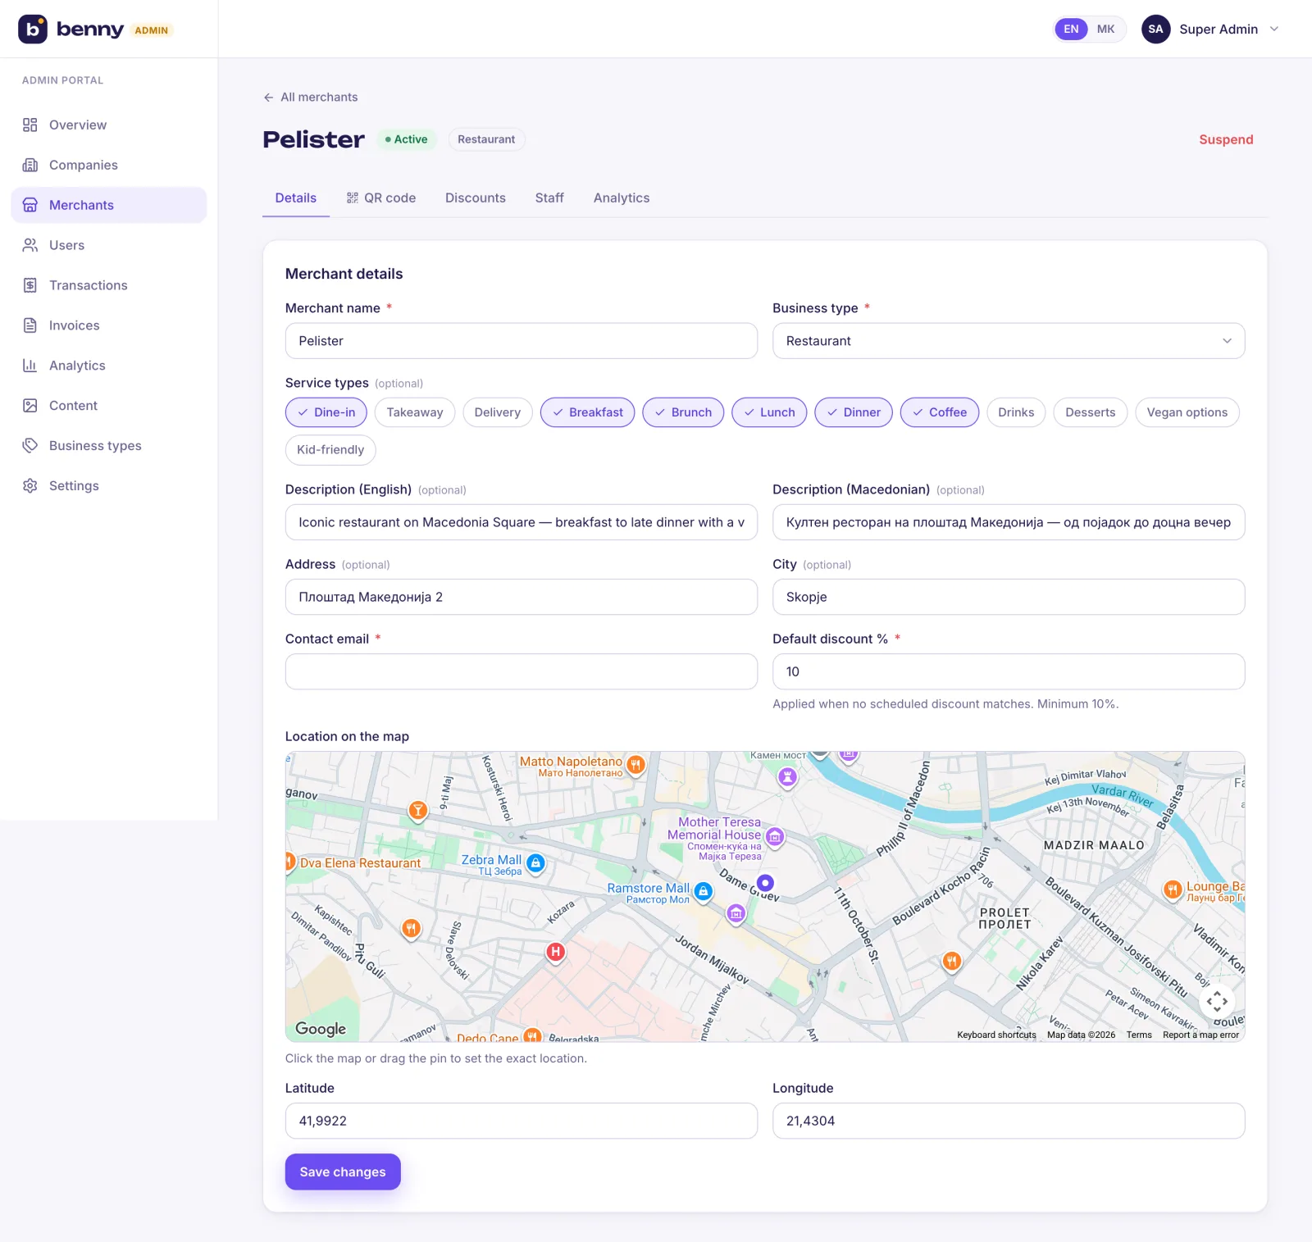Click the Transactions receipt icon
1312x1242 pixels.
30,285
